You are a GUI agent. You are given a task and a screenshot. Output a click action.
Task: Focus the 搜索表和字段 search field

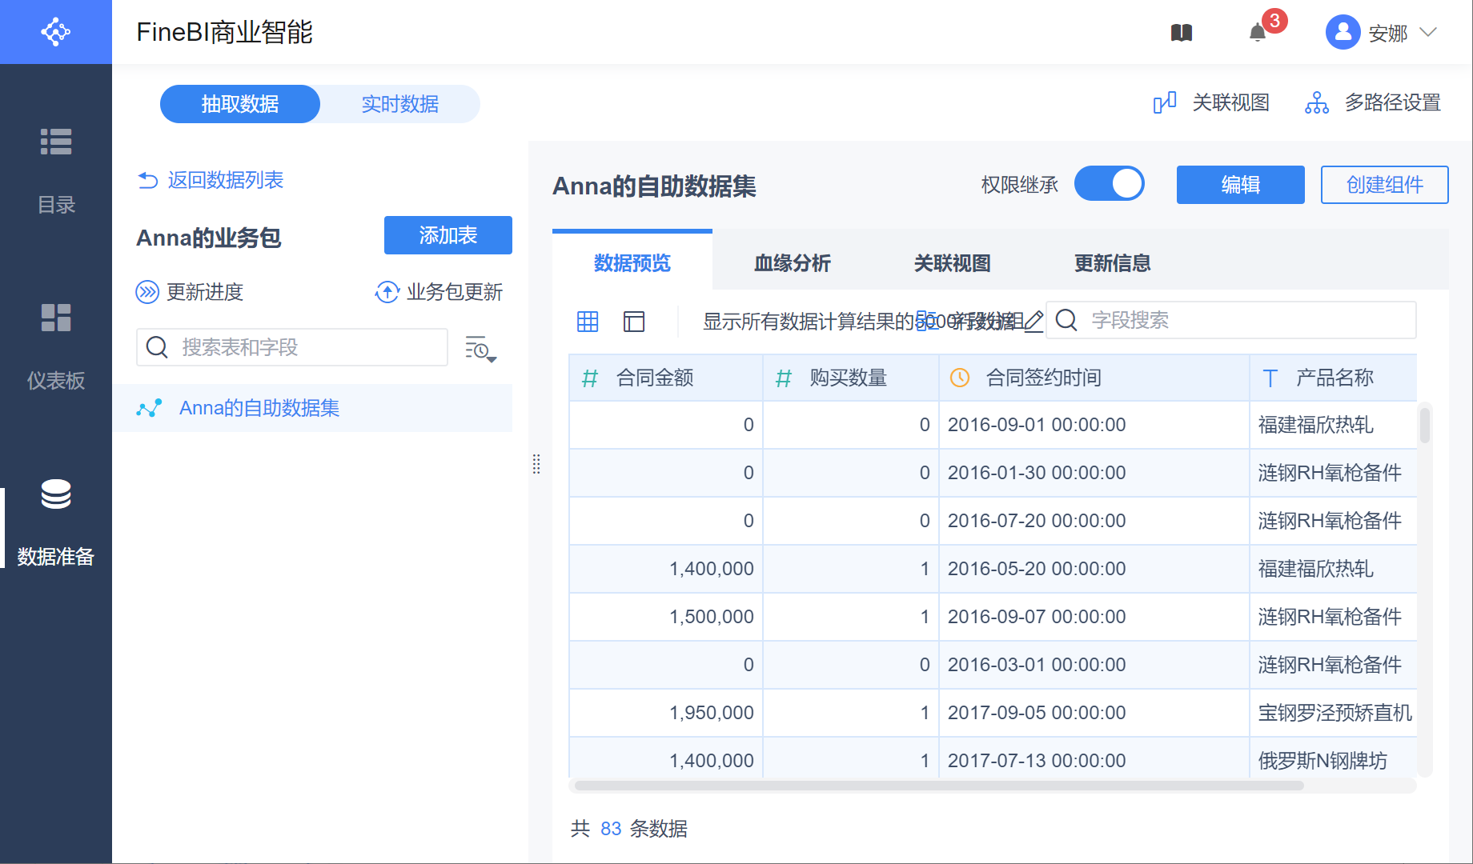point(292,347)
